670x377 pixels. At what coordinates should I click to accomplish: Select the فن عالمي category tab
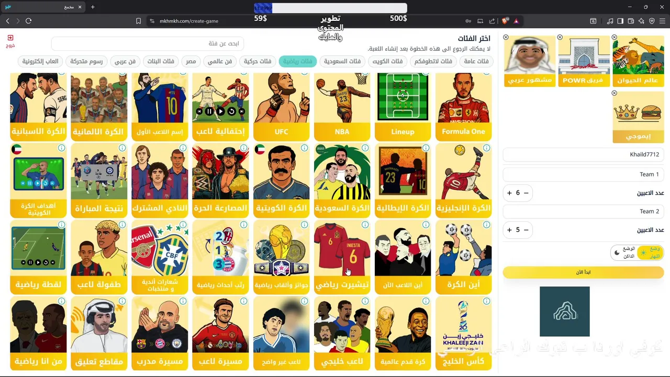click(x=220, y=61)
